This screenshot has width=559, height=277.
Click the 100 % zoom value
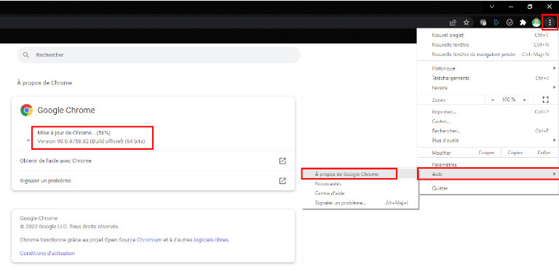(509, 100)
